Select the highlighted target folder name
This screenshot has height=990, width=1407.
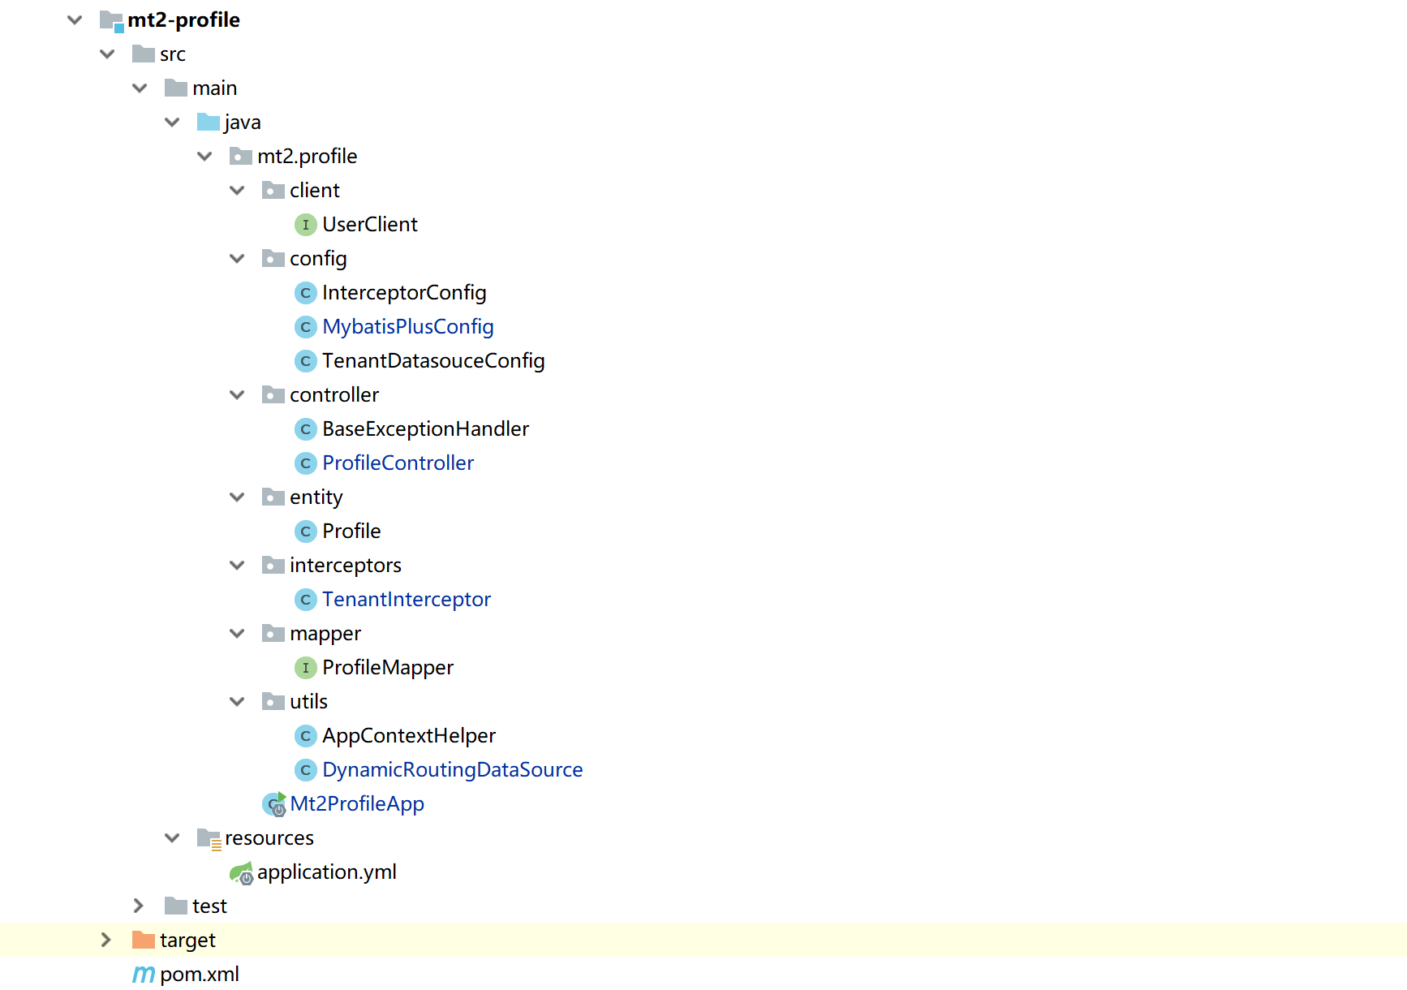coord(187,940)
